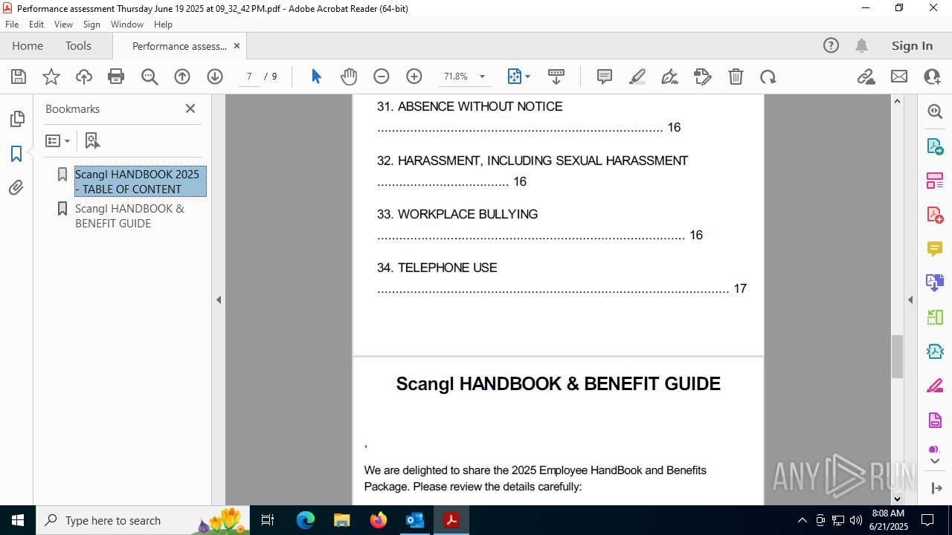
Task: Close the Performance assessment document tab
Action: click(x=237, y=46)
